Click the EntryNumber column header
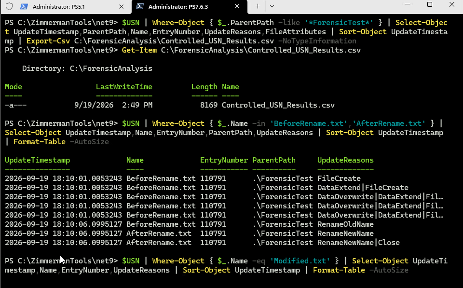The width and height of the screenshot is (463, 288). tap(224, 160)
